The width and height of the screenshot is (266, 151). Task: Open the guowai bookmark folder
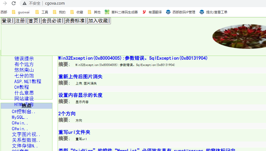click(x=21, y=12)
